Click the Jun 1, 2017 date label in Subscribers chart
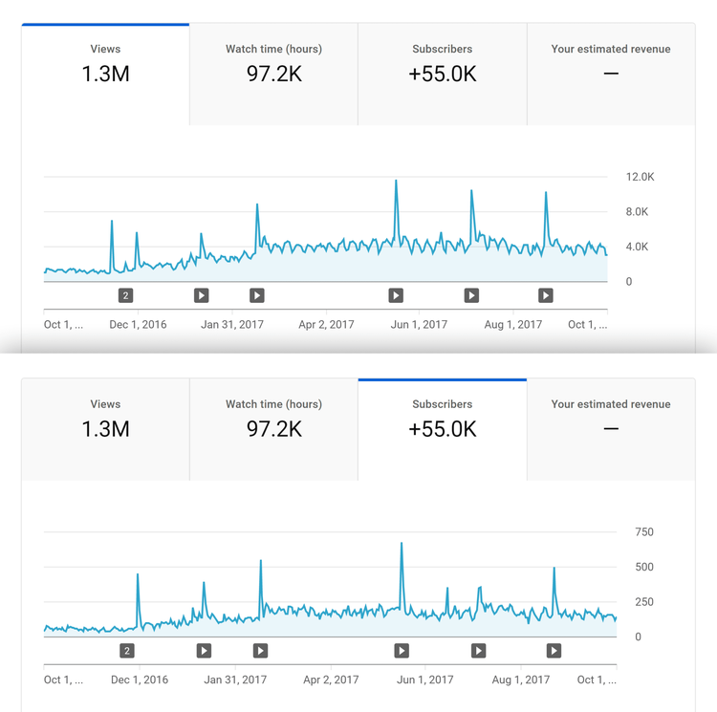The height and width of the screenshot is (712, 717). click(x=424, y=680)
